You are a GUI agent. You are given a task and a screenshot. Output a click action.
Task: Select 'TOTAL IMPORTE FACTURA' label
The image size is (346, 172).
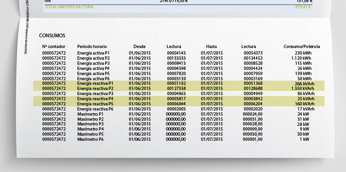tap(69, 7)
